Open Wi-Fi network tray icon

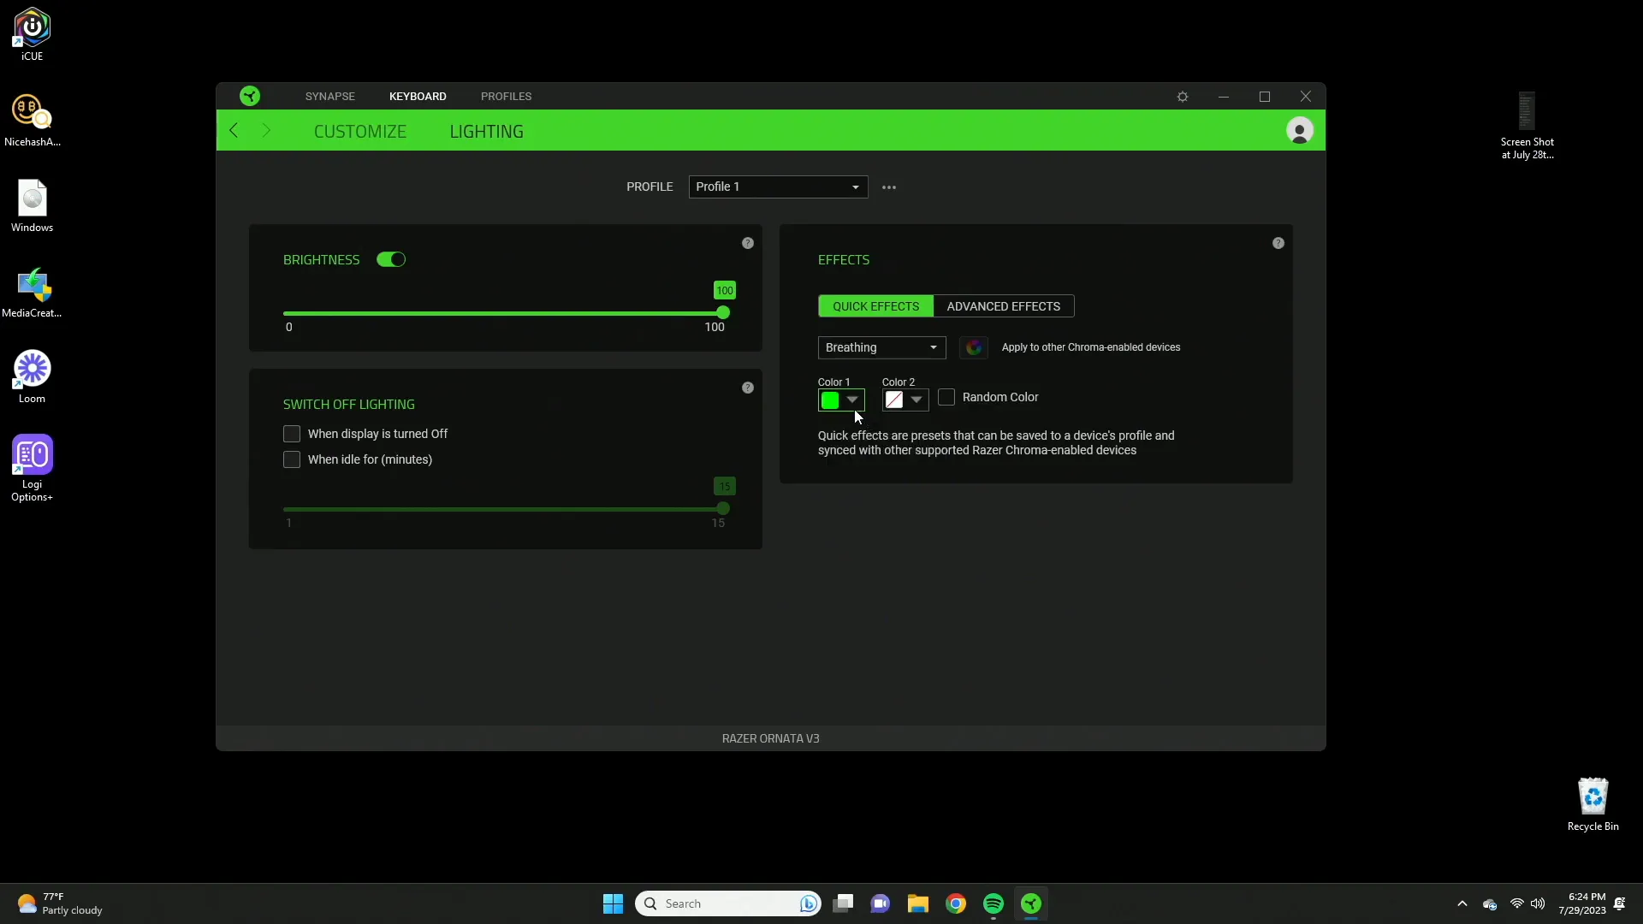[1517, 903]
